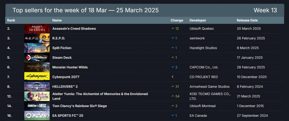Click the down arrow beside Monster Hunter Wilds change
289x121 pixels.
click(x=173, y=67)
